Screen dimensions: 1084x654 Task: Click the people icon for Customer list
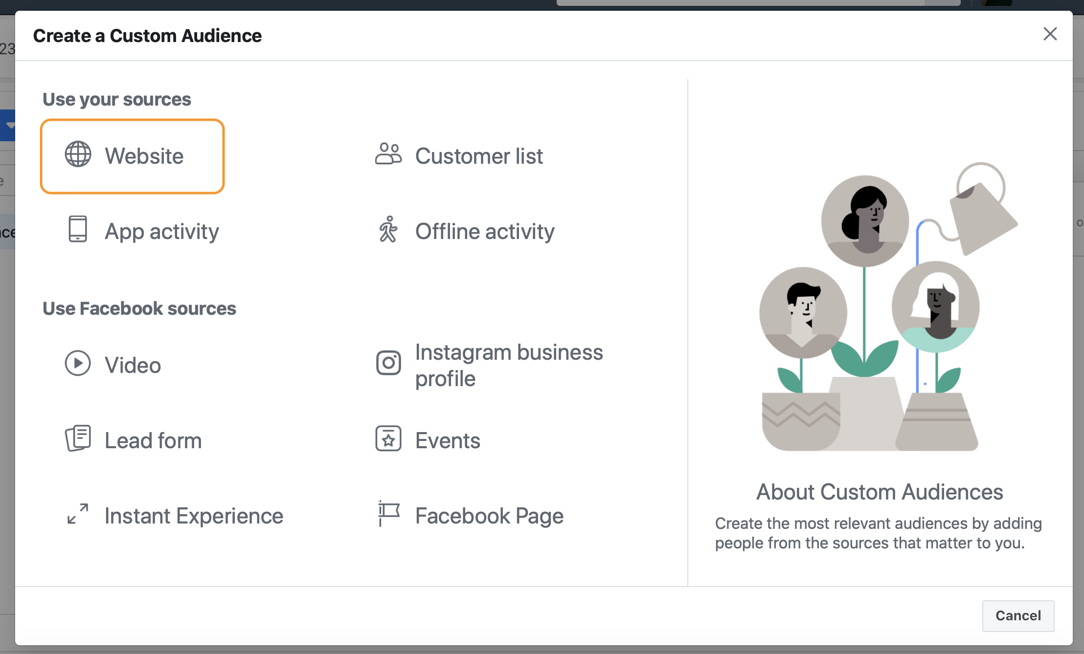coord(388,154)
